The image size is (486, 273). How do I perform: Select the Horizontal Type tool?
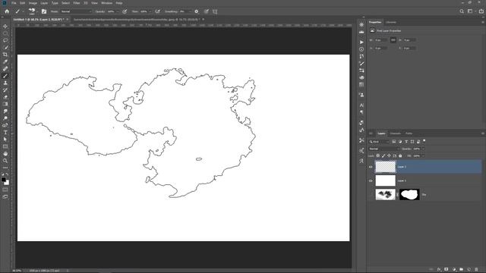point(5,133)
